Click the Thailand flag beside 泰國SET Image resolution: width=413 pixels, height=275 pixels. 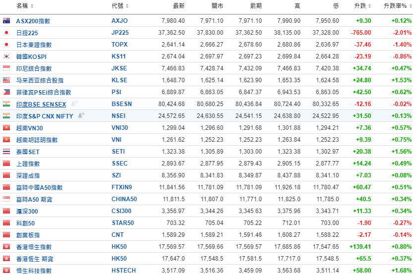coord(6,152)
